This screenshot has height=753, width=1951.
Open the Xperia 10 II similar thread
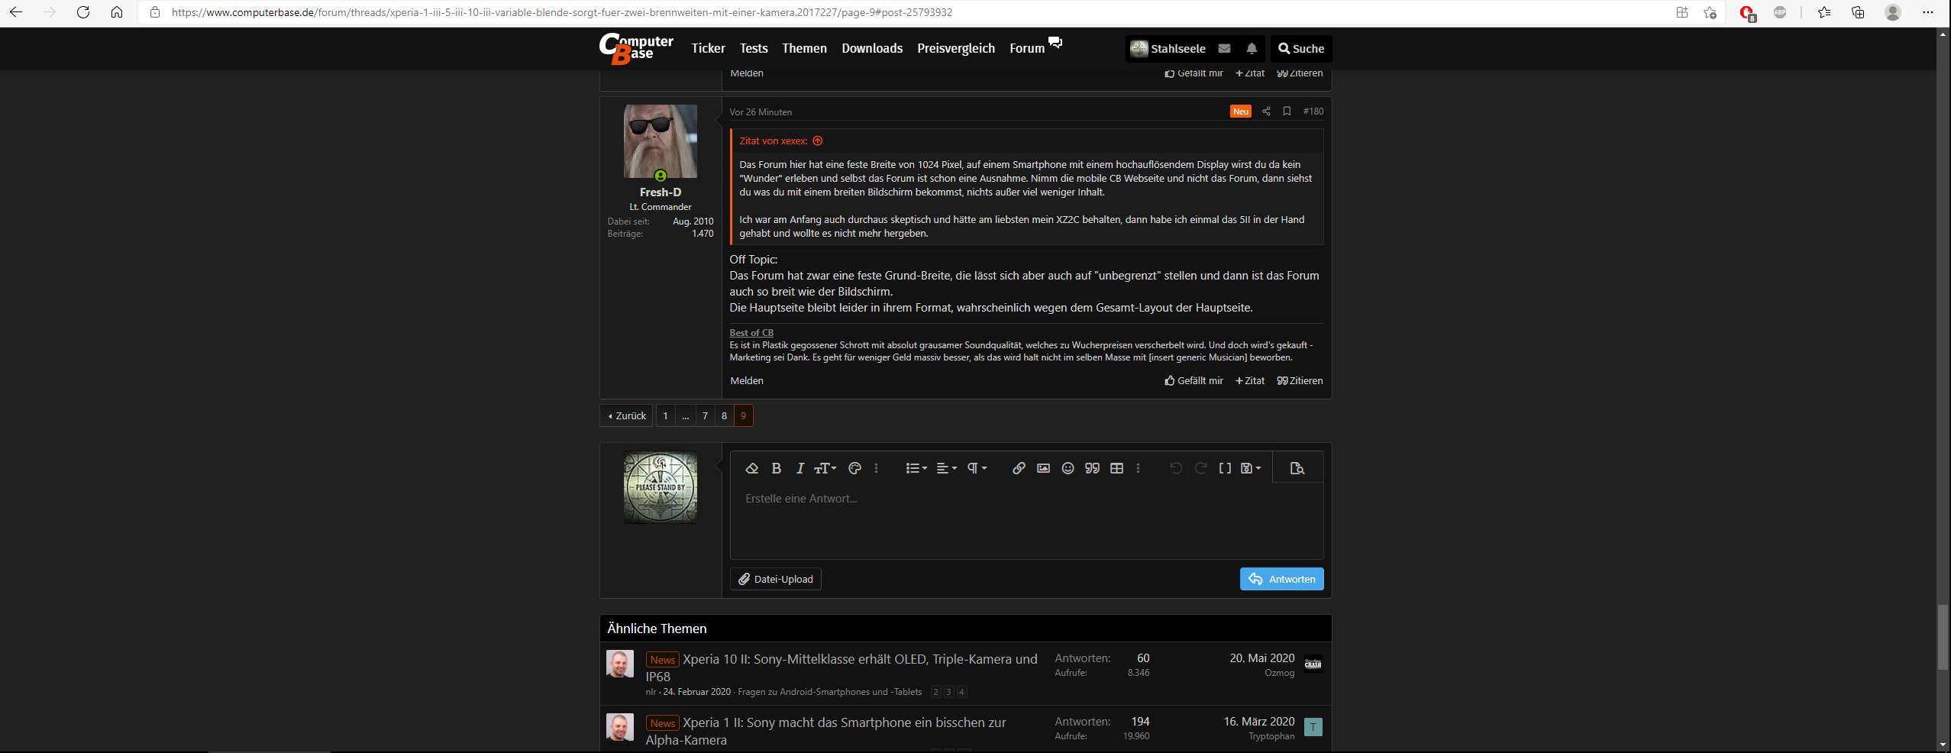point(841,667)
